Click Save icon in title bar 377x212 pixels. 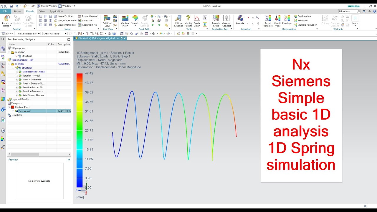click(x=11, y=6)
